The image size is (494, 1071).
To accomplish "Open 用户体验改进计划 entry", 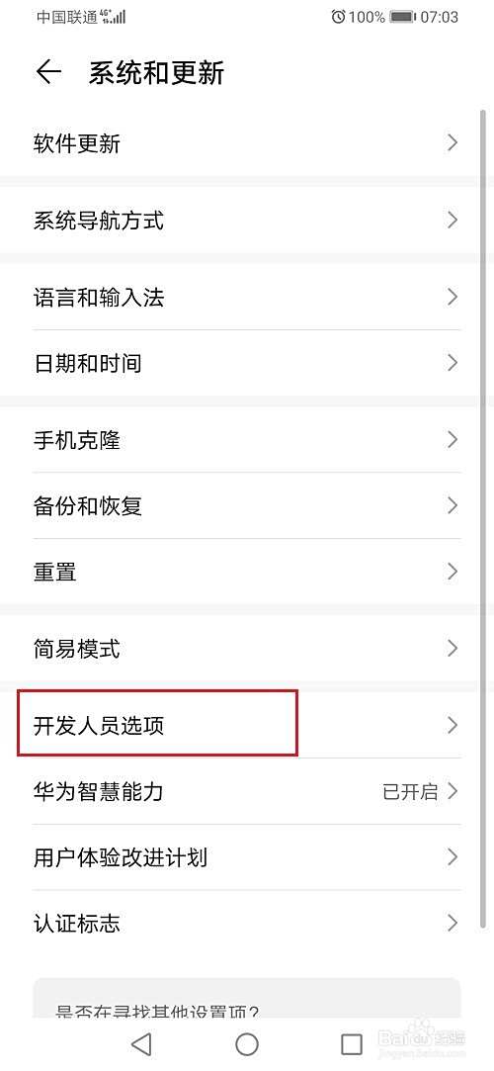I will point(247,857).
